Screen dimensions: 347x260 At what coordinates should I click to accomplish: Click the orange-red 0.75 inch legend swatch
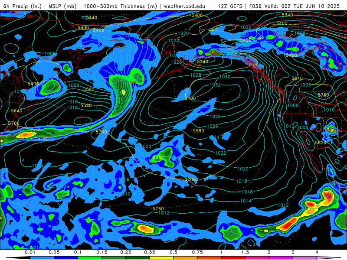pos(210,258)
